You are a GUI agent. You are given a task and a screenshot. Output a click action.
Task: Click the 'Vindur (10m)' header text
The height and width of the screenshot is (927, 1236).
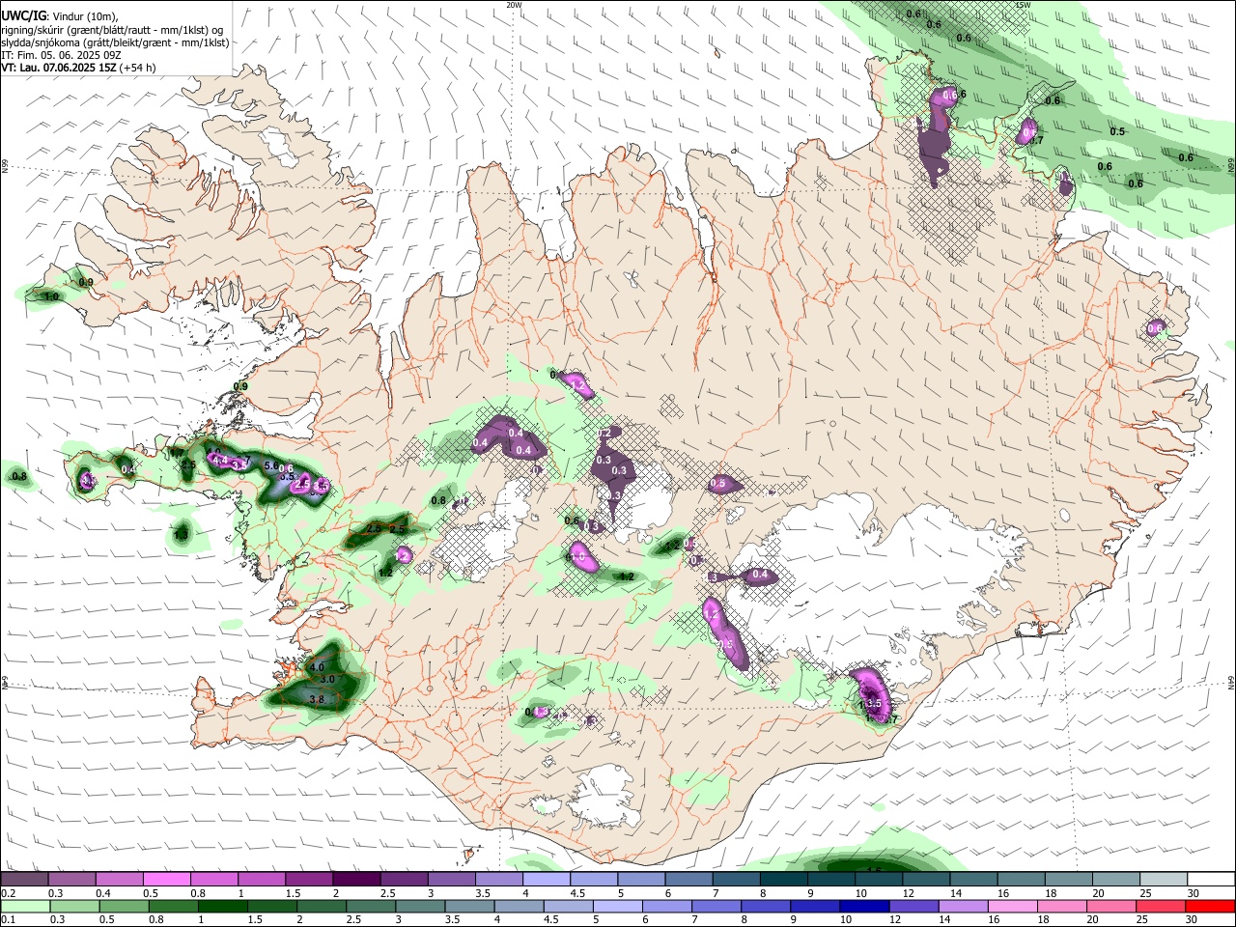tap(83, 15)
